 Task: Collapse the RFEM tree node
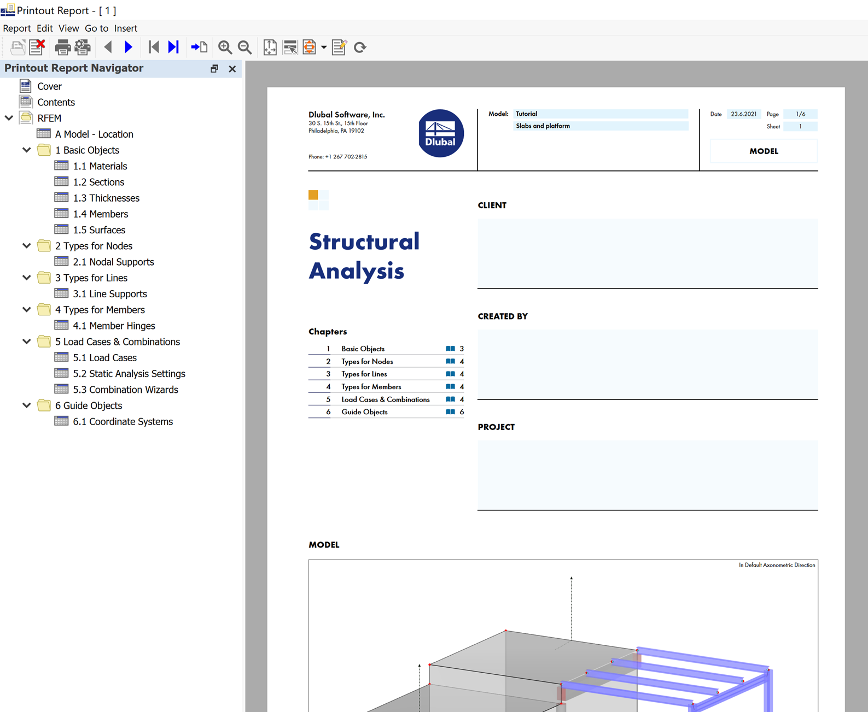9,118
